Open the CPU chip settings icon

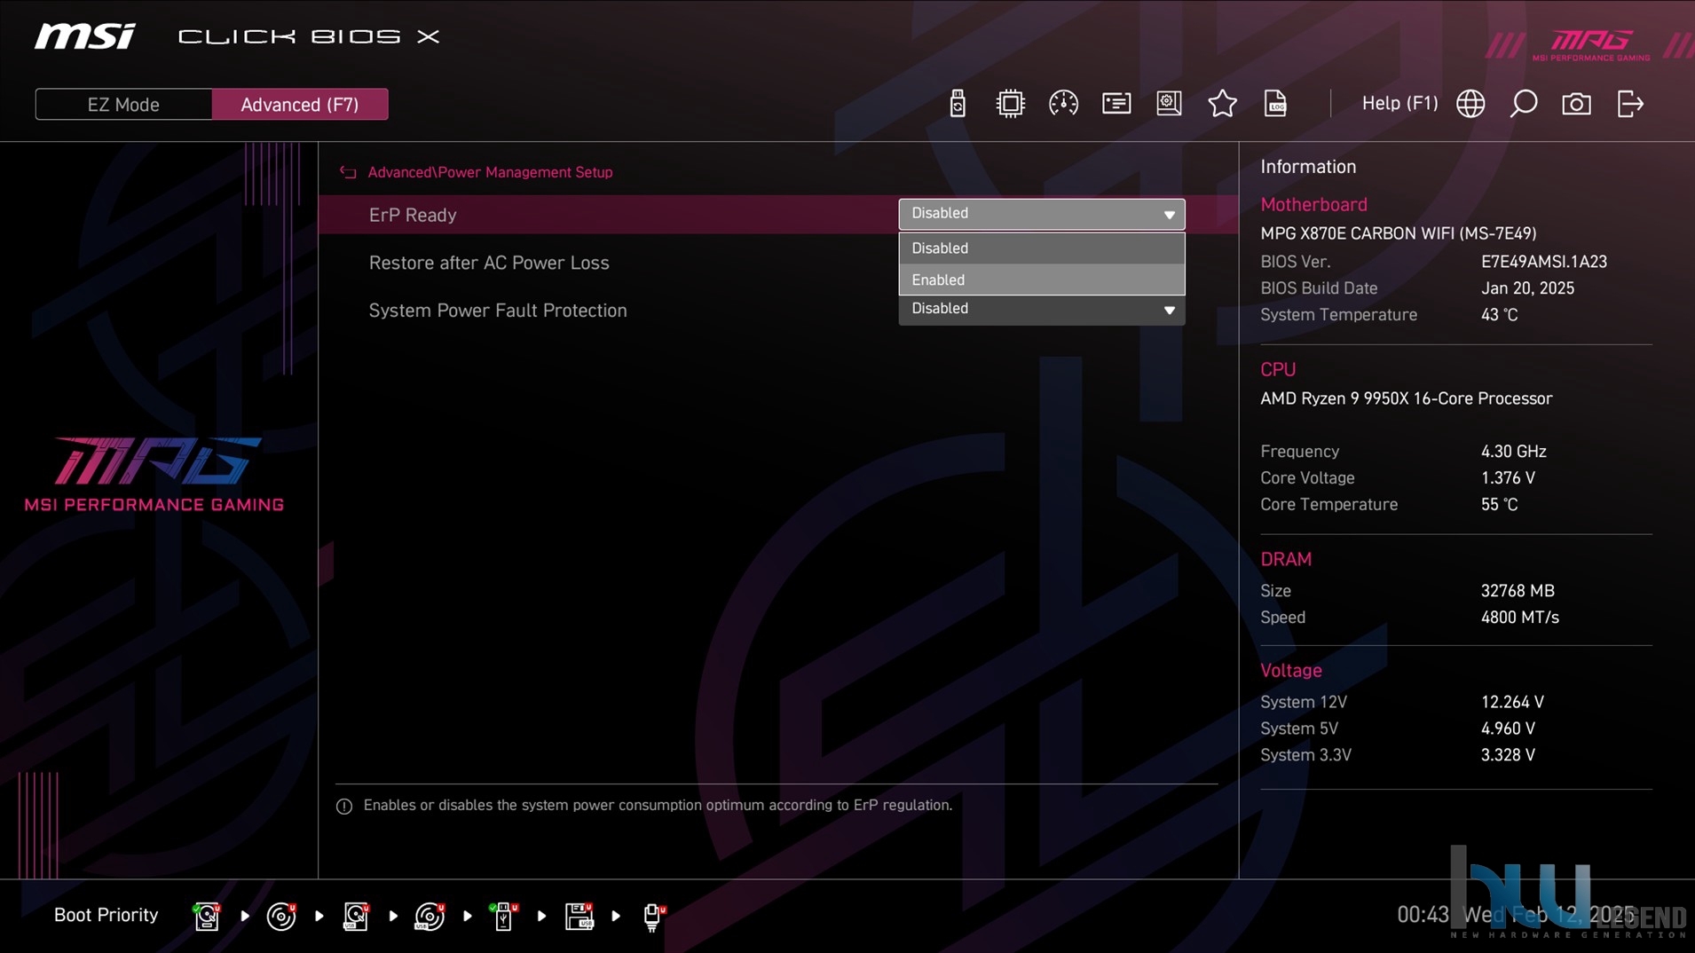[x=1010, y=104]
